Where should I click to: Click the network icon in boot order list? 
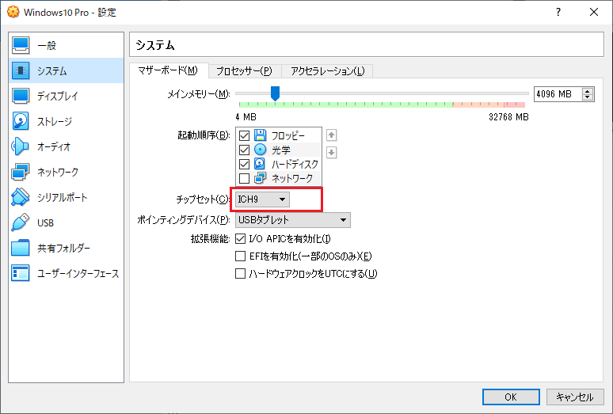260,178
